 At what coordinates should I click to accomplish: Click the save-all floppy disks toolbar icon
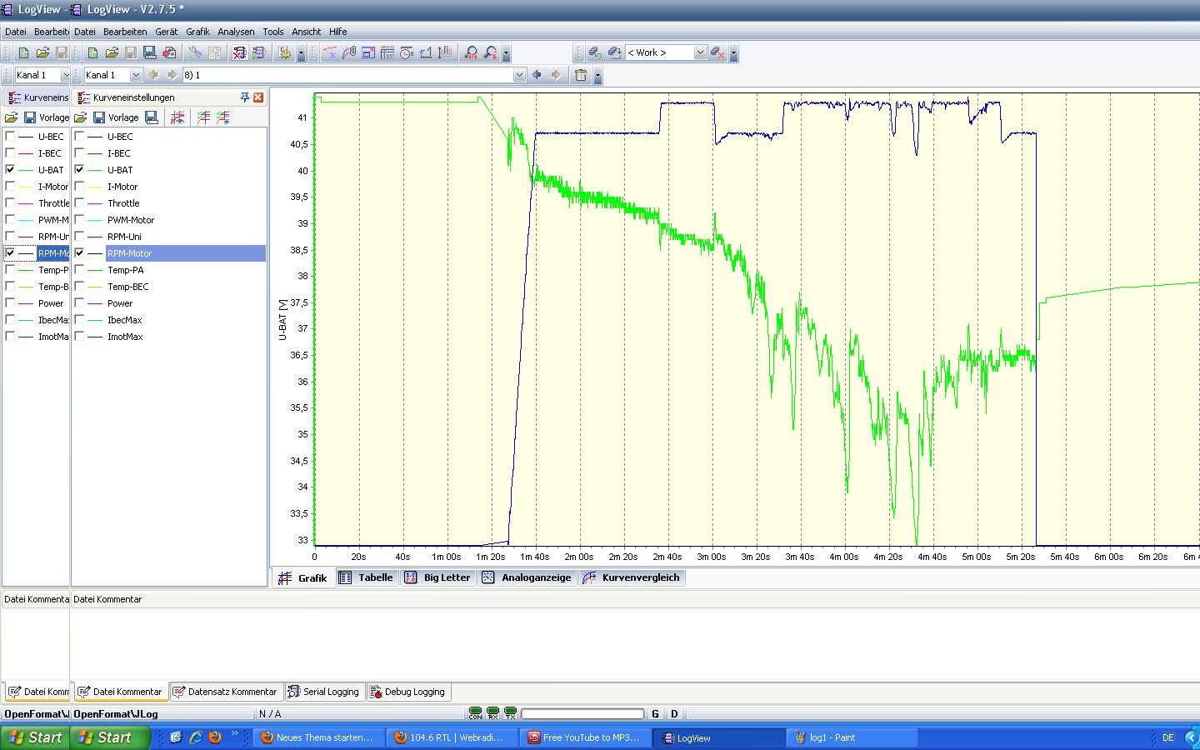pyautogui.click(x=150, y=52)
